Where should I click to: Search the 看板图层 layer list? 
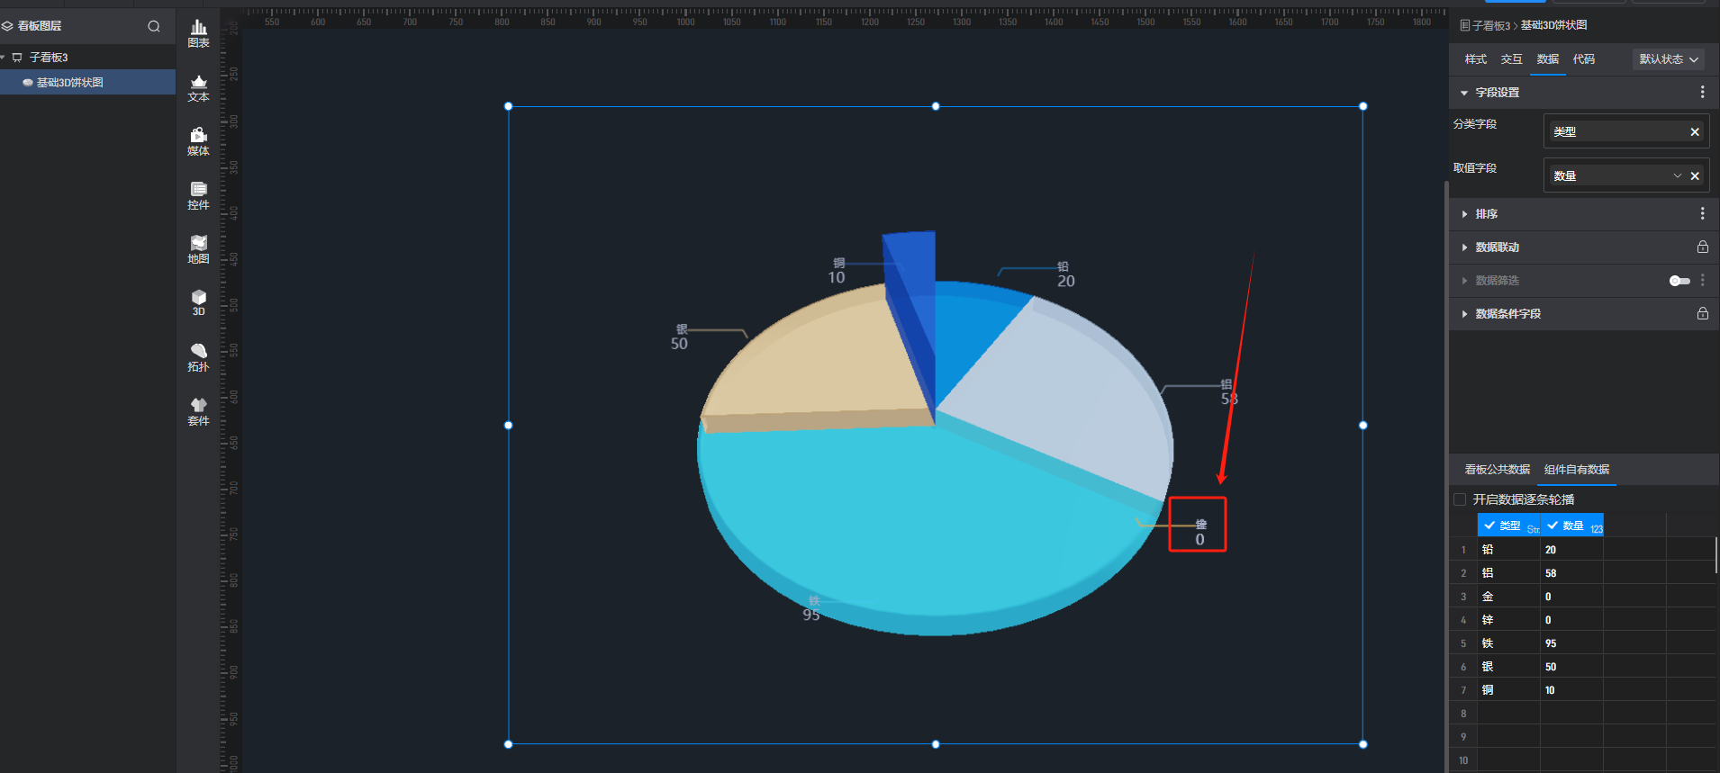154,26
